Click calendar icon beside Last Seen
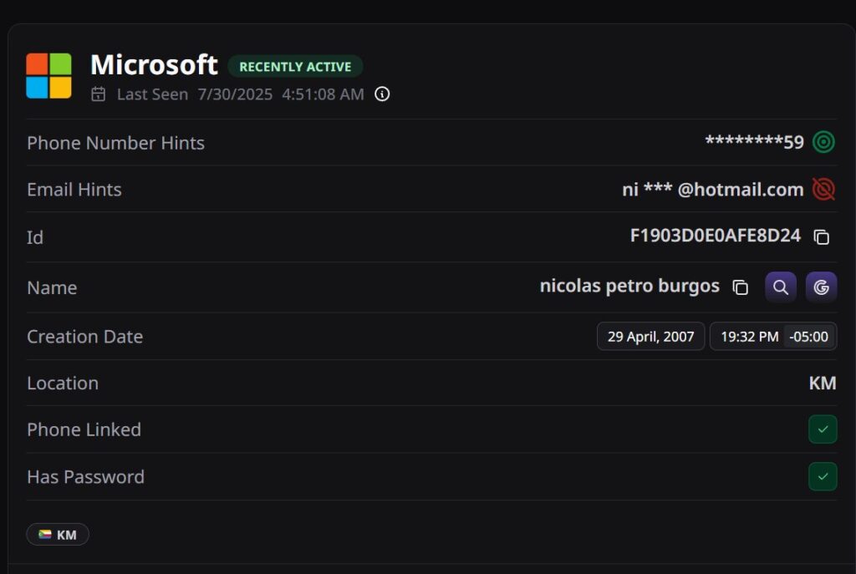The width and height of the screenshot is (856, 574). 99,94
